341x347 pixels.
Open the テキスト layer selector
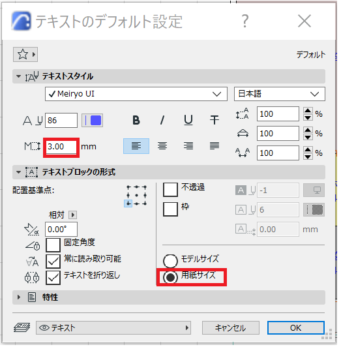click(x=113, y=327)
